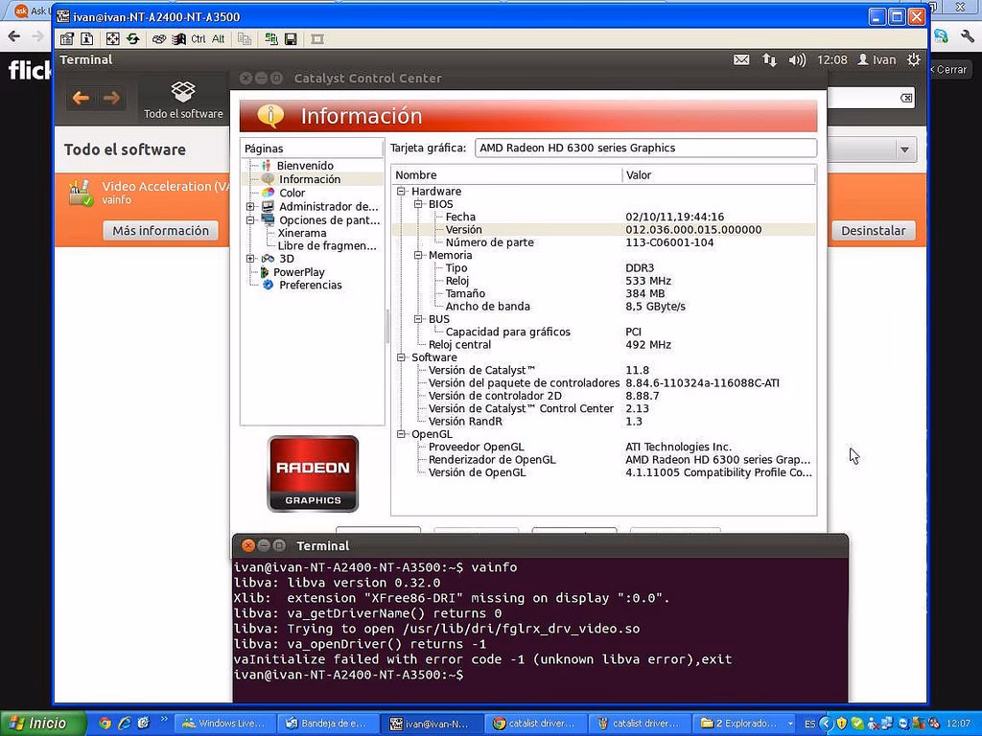
Task: Collapse the OpenGL node
Action: coord(401,434)
